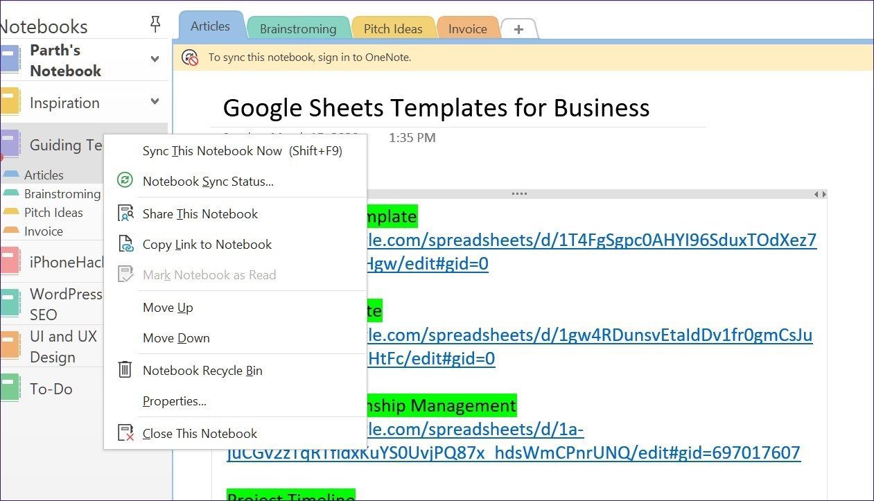Select Articles section in sidebar list
Image resolution: width=874 pixels, height=501 pixels.
click(44, 175)
